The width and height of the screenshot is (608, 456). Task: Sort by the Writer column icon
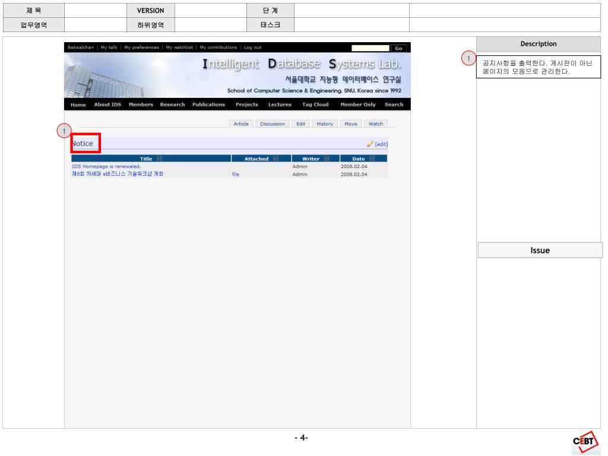[327, 159]
